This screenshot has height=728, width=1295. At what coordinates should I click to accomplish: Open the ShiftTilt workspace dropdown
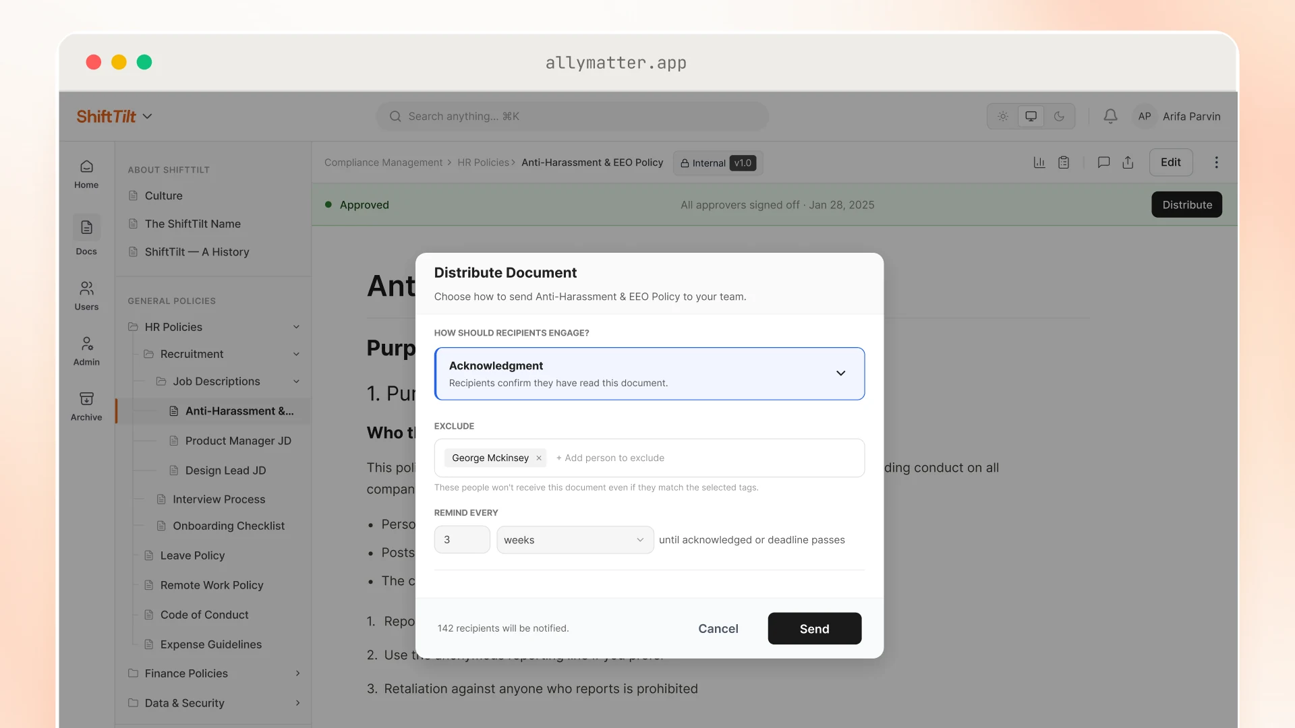coord(115,116)
